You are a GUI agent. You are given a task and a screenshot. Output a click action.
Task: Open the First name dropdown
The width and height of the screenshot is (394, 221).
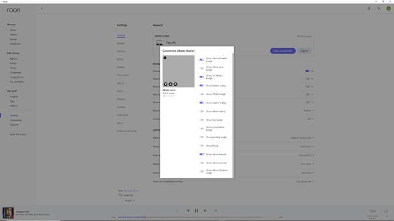(x=307, y=164)
